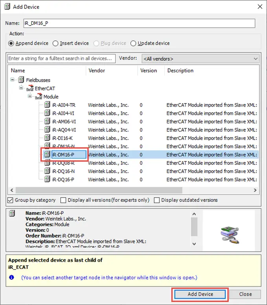Click details panel scroll down arrow

(194, 244)
